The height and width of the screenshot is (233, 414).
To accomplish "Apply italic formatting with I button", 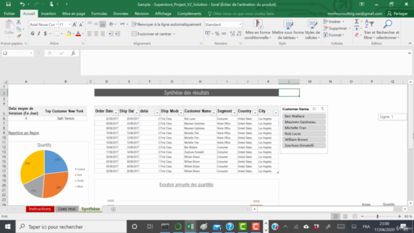I will [39, 34].
